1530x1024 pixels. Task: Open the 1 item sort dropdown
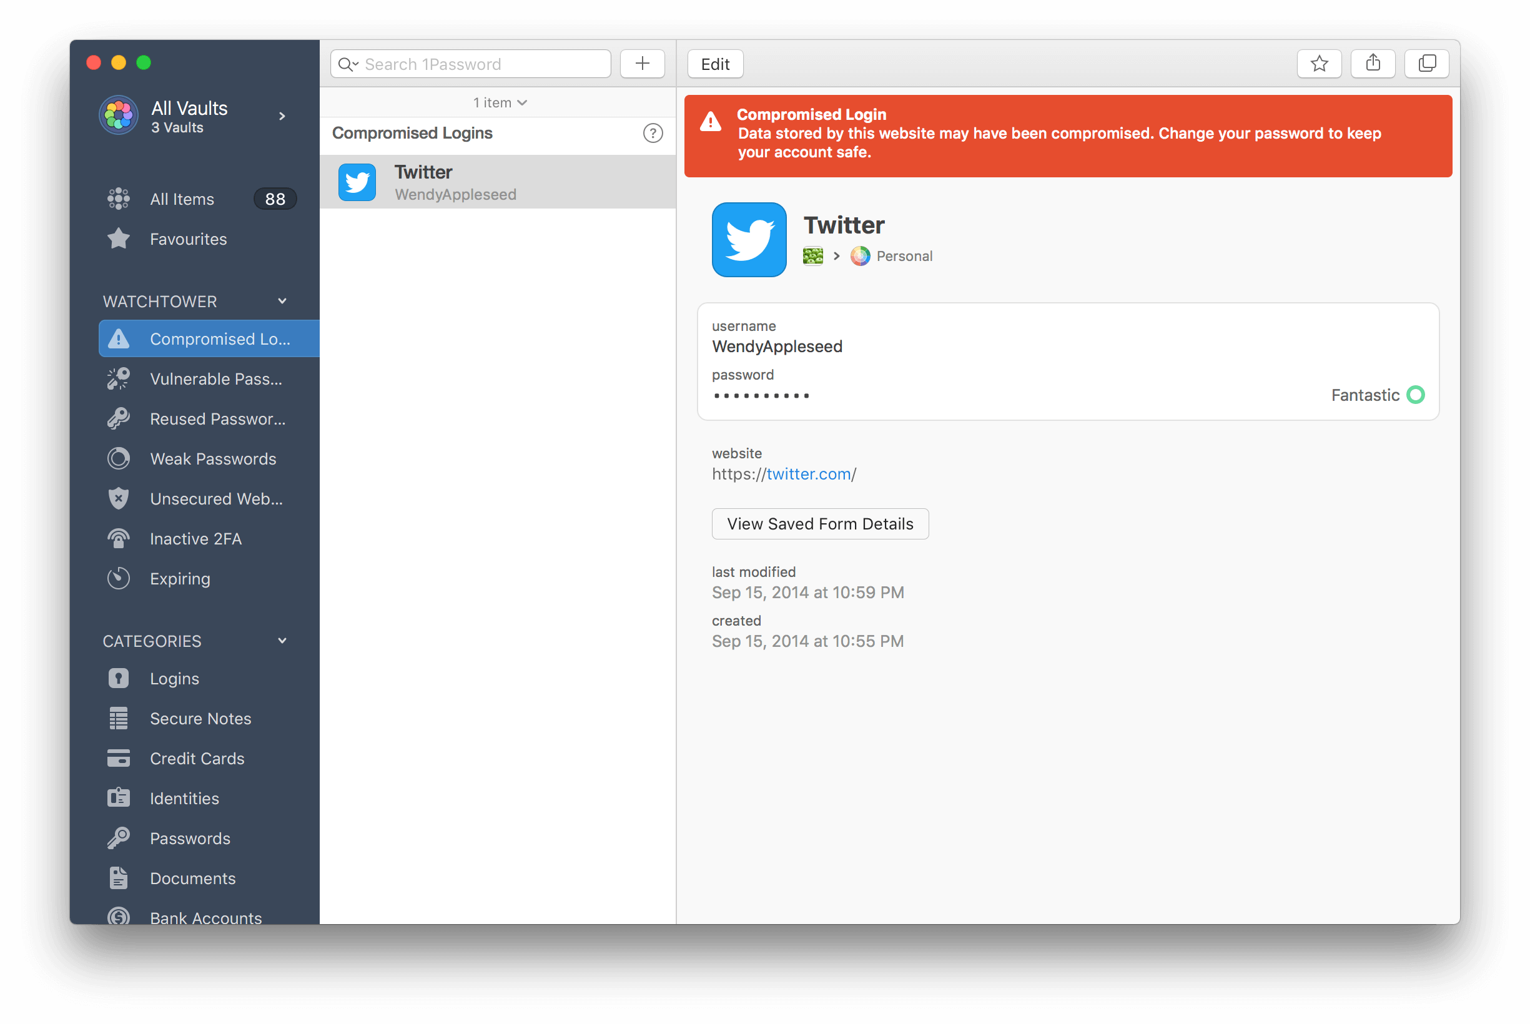click(500, 102)
